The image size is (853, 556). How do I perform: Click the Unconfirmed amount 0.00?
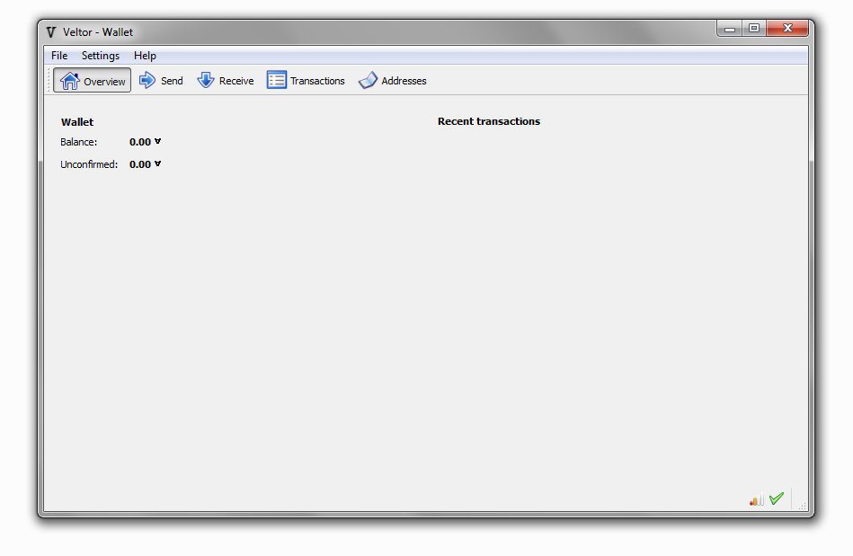(x=140, y=164)
